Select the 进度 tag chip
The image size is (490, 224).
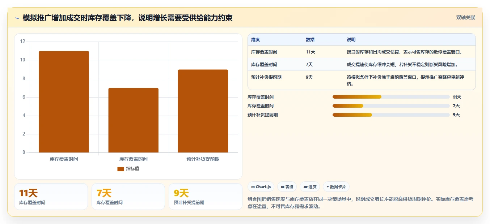coord(310,187)
